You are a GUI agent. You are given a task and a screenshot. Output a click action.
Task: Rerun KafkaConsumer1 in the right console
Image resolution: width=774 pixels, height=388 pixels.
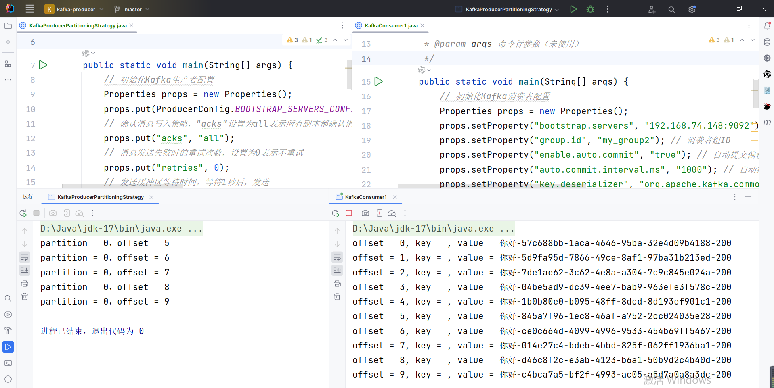click(336, 213)
